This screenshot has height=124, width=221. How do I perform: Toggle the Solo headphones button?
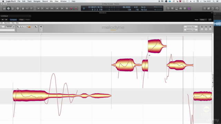click(x=181, y=8)
